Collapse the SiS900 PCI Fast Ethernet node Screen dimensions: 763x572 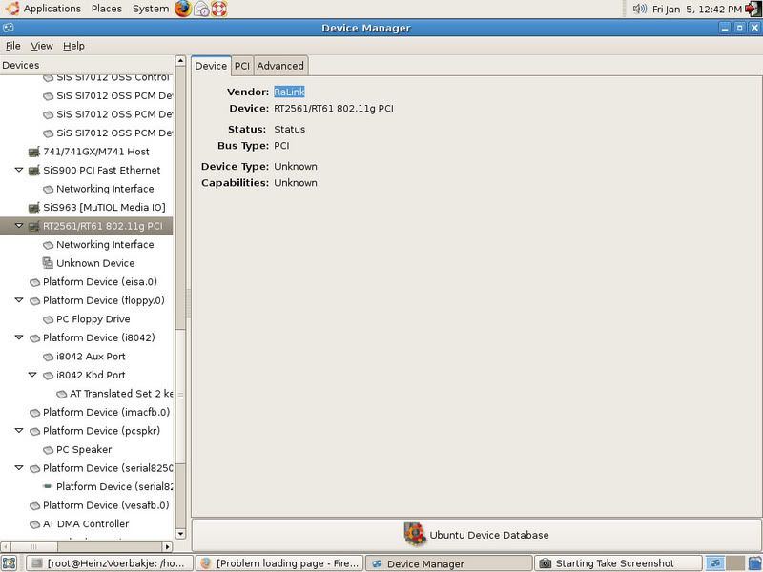(x=19, y=170)
